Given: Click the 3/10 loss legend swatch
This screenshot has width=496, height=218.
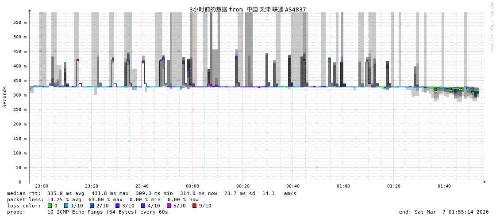Looking at the screenshot, I should 118,206.
